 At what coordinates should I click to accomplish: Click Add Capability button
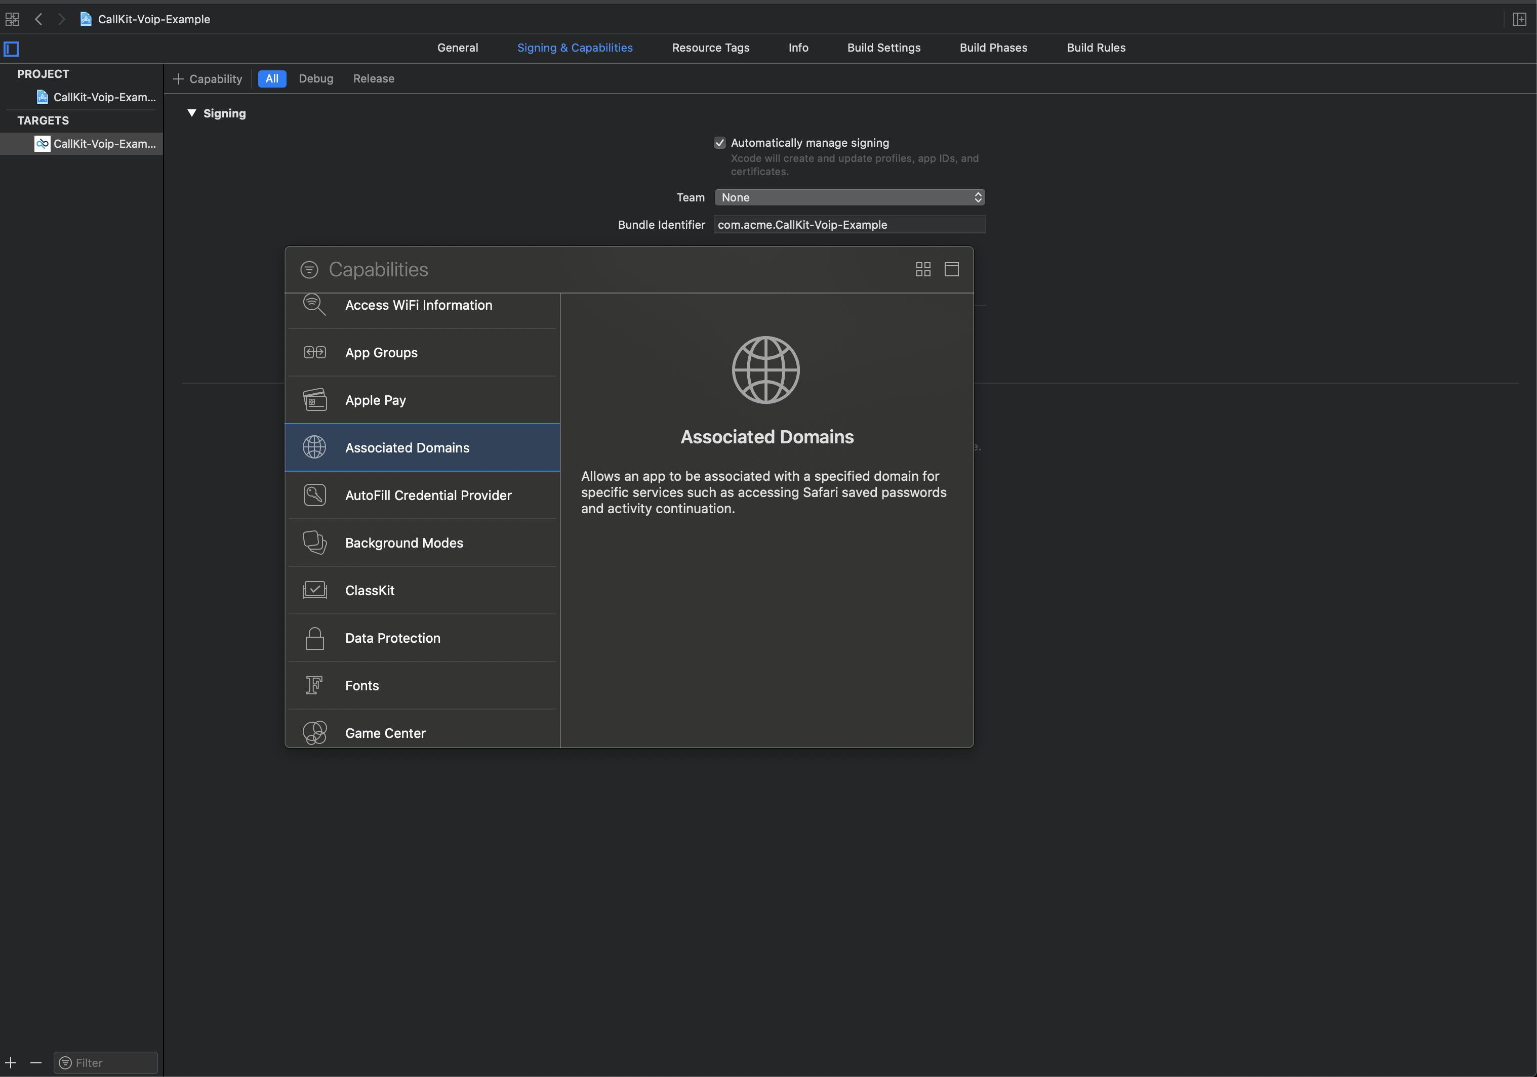(x=208, y=78)
